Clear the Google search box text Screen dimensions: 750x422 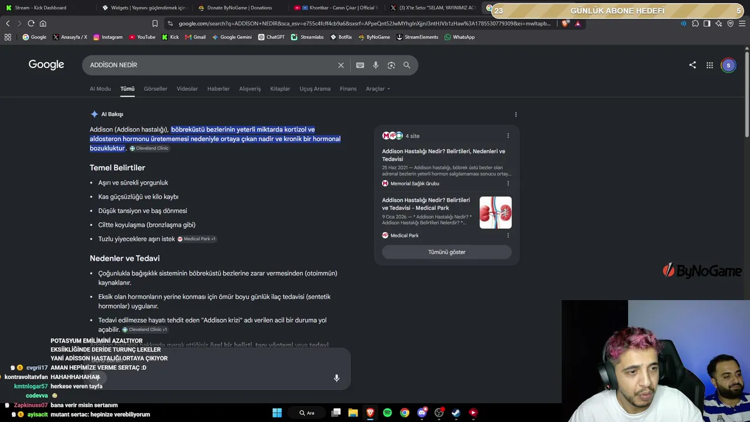(341, 65)
